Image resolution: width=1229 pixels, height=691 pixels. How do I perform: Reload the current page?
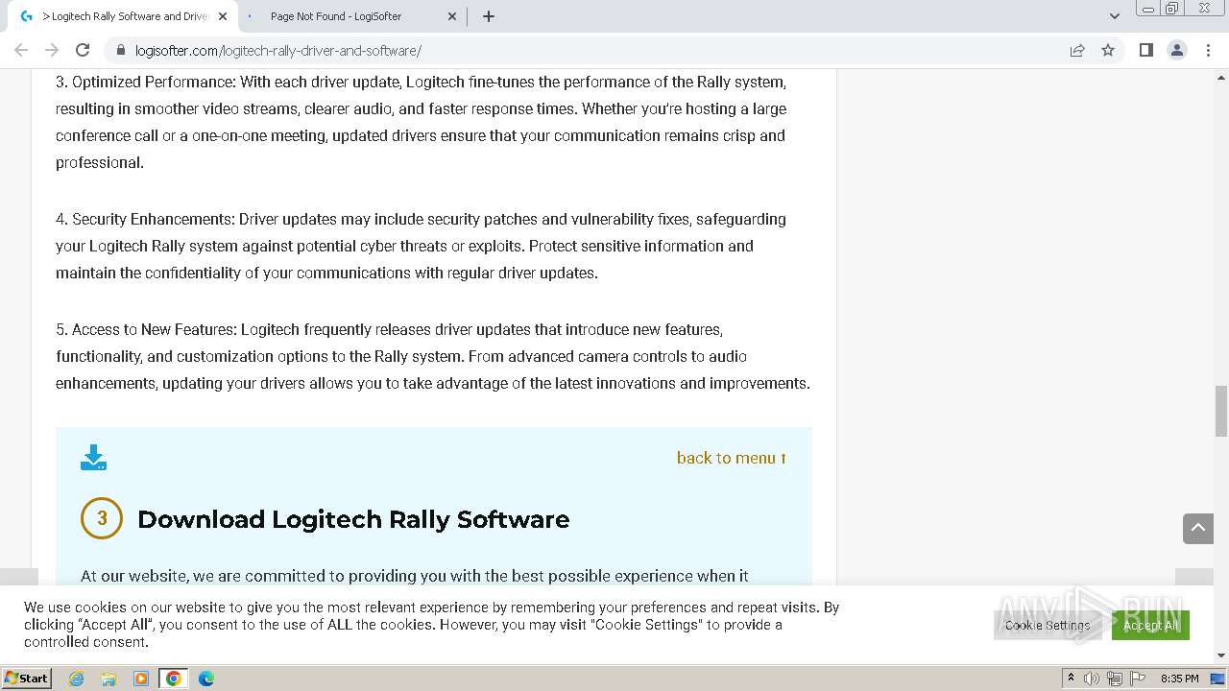click(83, 50)
